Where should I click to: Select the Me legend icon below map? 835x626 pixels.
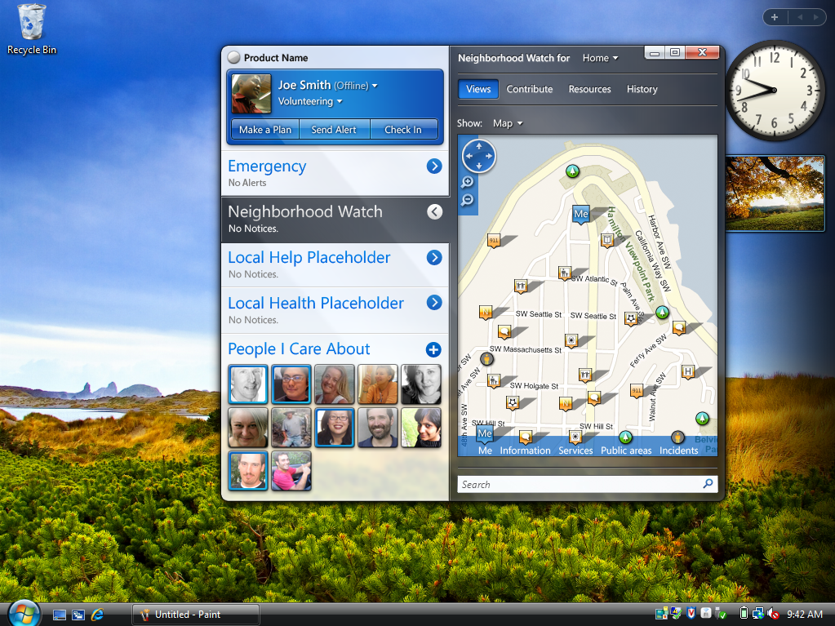point(485,434)
